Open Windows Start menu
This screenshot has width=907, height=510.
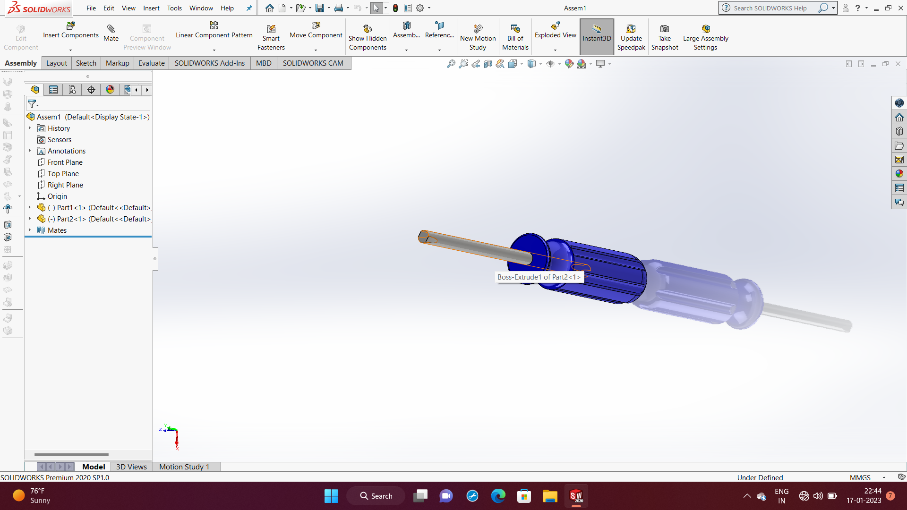pos(331,496)
